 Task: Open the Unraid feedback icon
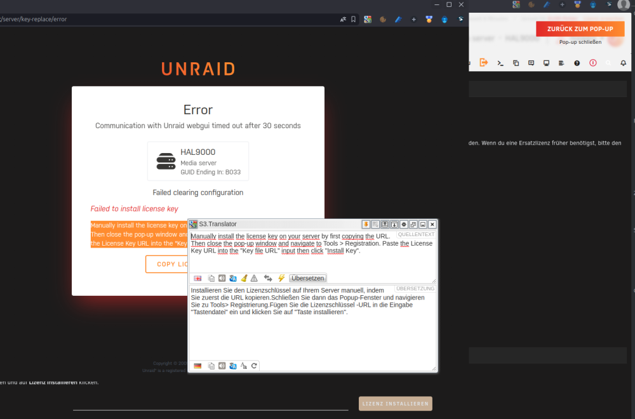pos(531,63)
